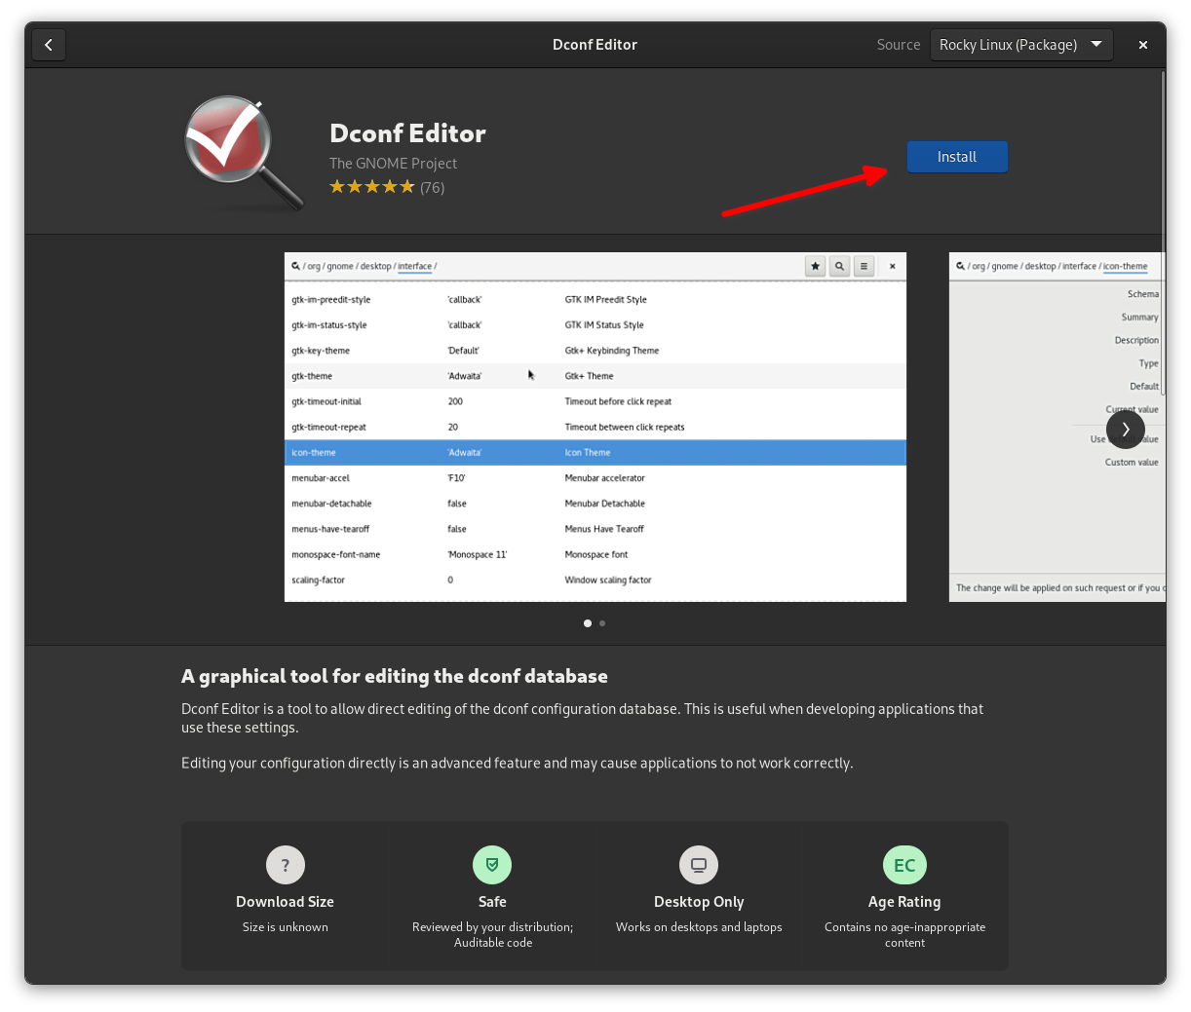Click the EC Age Rating badge
The image size is (1191, 1012).
pos(904,864)
